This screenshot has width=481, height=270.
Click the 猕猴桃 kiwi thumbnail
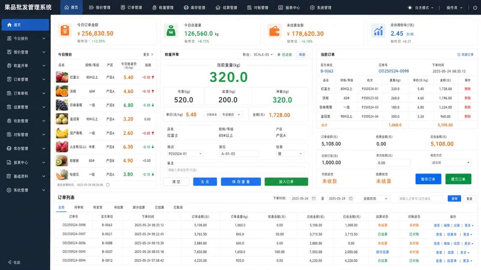pyautogui.click(x=62, y=160)
